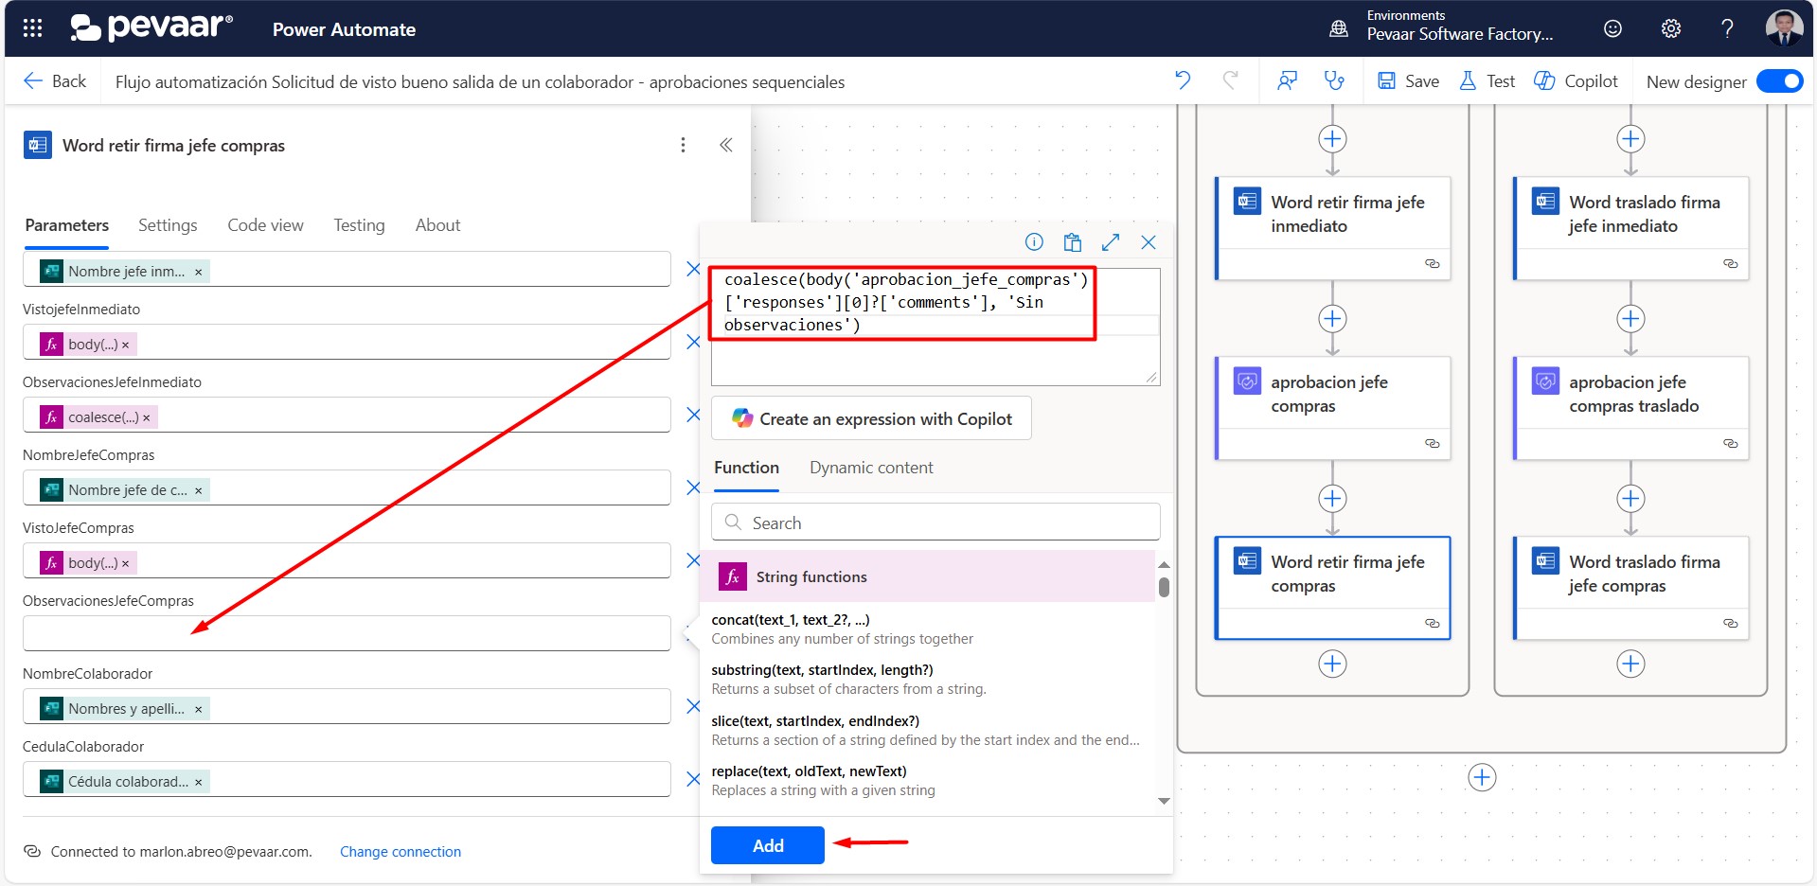Insert the replace function

pyautogui.click(x=928, y=781)
